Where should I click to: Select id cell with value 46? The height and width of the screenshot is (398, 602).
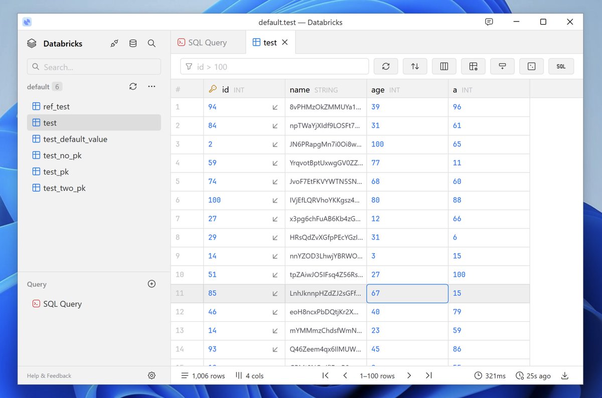click(x=244, y=312)
